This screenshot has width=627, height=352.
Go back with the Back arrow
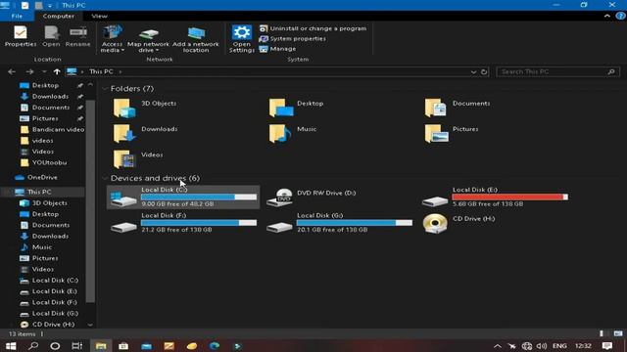(x=12, y=71)
